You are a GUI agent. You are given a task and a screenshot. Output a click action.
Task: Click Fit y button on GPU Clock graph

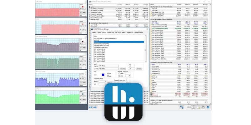point(81,65)
